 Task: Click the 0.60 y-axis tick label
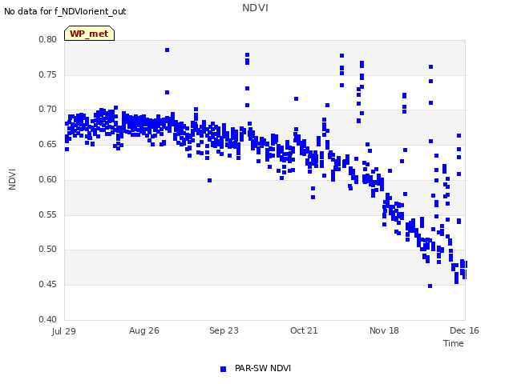(48, 179)
